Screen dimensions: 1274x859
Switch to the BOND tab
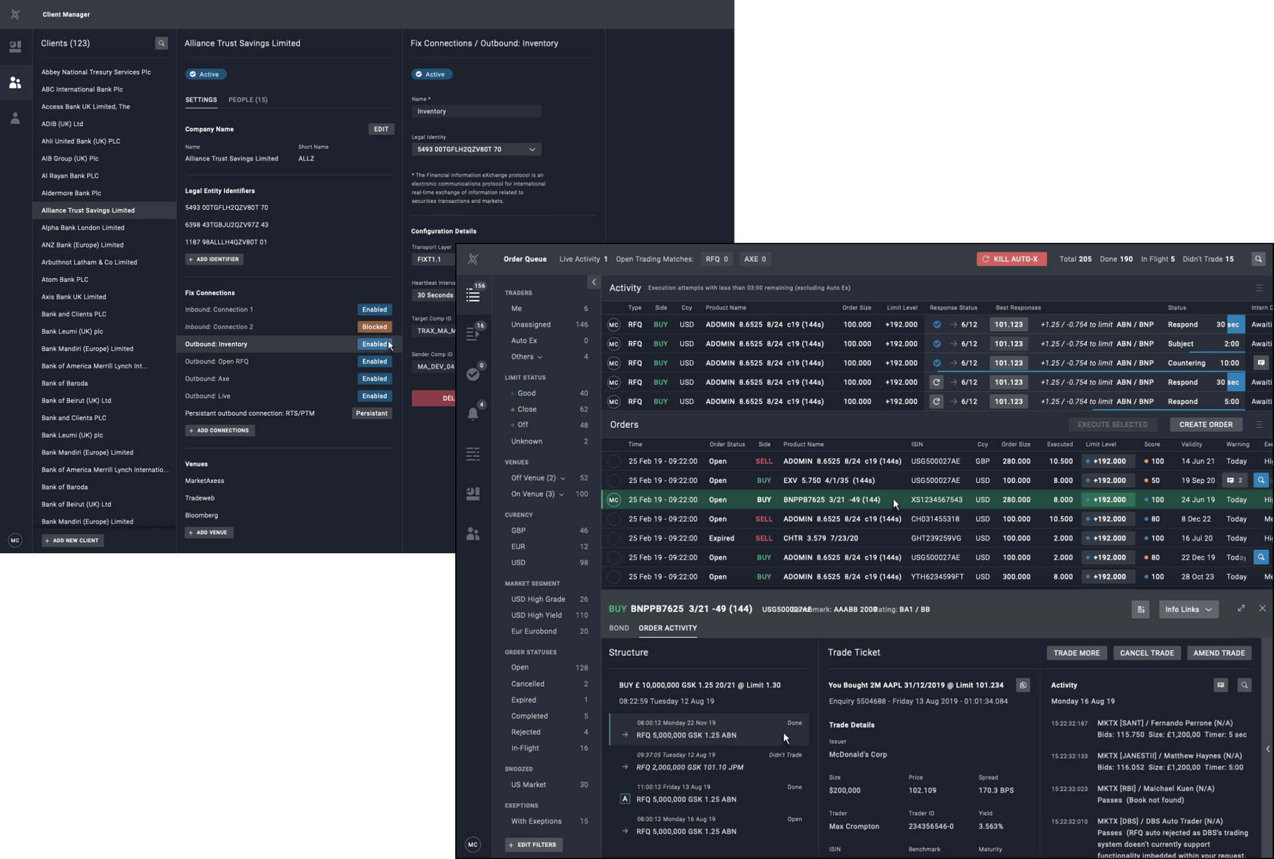pyautogui.click(x=618, y=628)
